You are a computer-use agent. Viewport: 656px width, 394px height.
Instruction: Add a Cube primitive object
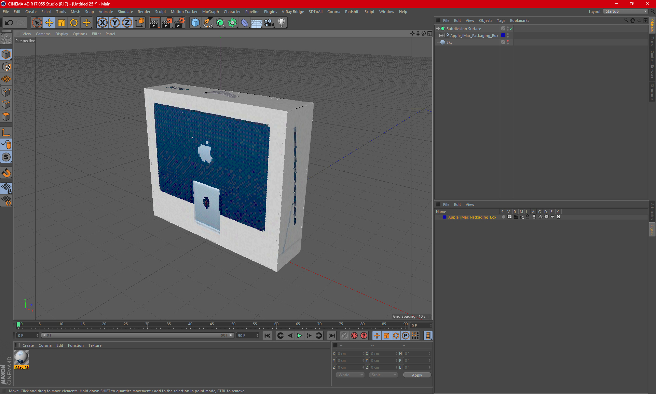pyautogui.click(x=195, y=23)
